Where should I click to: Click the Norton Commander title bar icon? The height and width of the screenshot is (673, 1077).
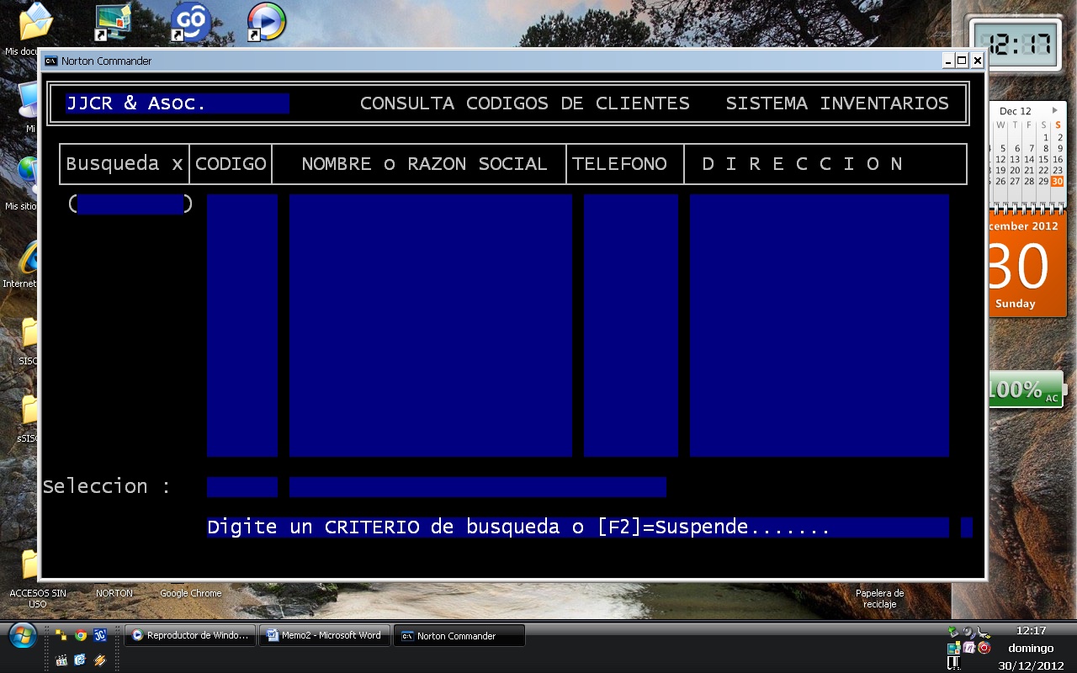point(51,61)
